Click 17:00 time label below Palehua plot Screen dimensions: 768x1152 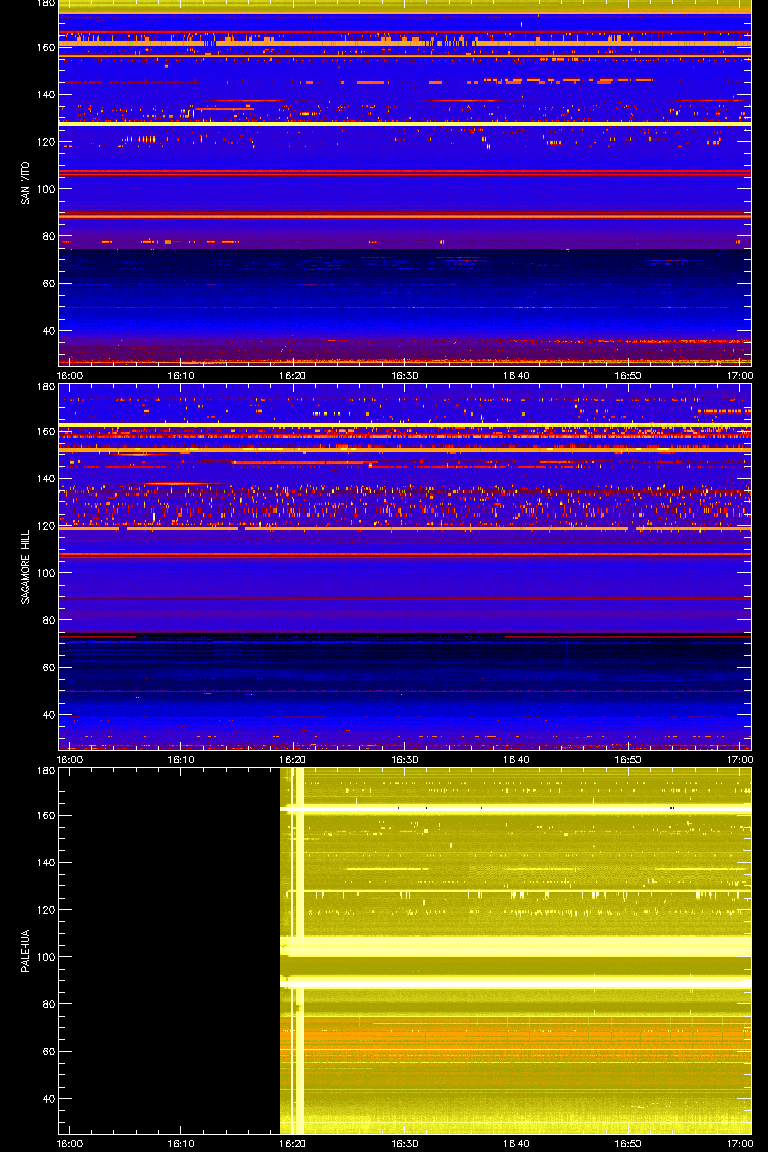(739, 1144)
